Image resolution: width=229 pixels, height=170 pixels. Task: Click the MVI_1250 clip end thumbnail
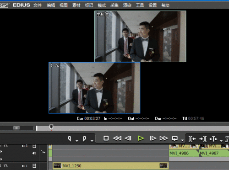pyautogui.click(x=164, y=165)
